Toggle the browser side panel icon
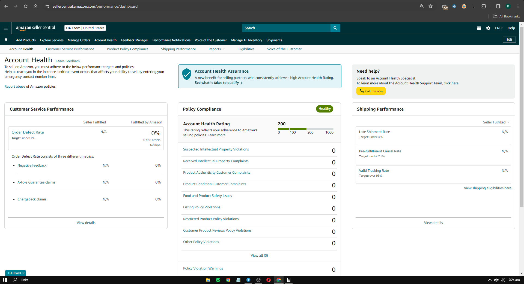Screen dimensions: 524x284 click(x=498, y=6)
